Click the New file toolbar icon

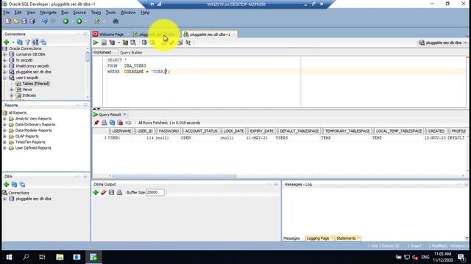pos(8,21)
